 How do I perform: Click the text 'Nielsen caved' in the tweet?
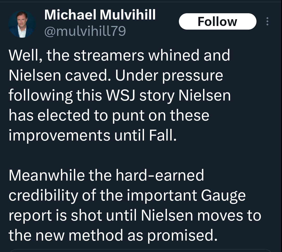pos(60,76)
